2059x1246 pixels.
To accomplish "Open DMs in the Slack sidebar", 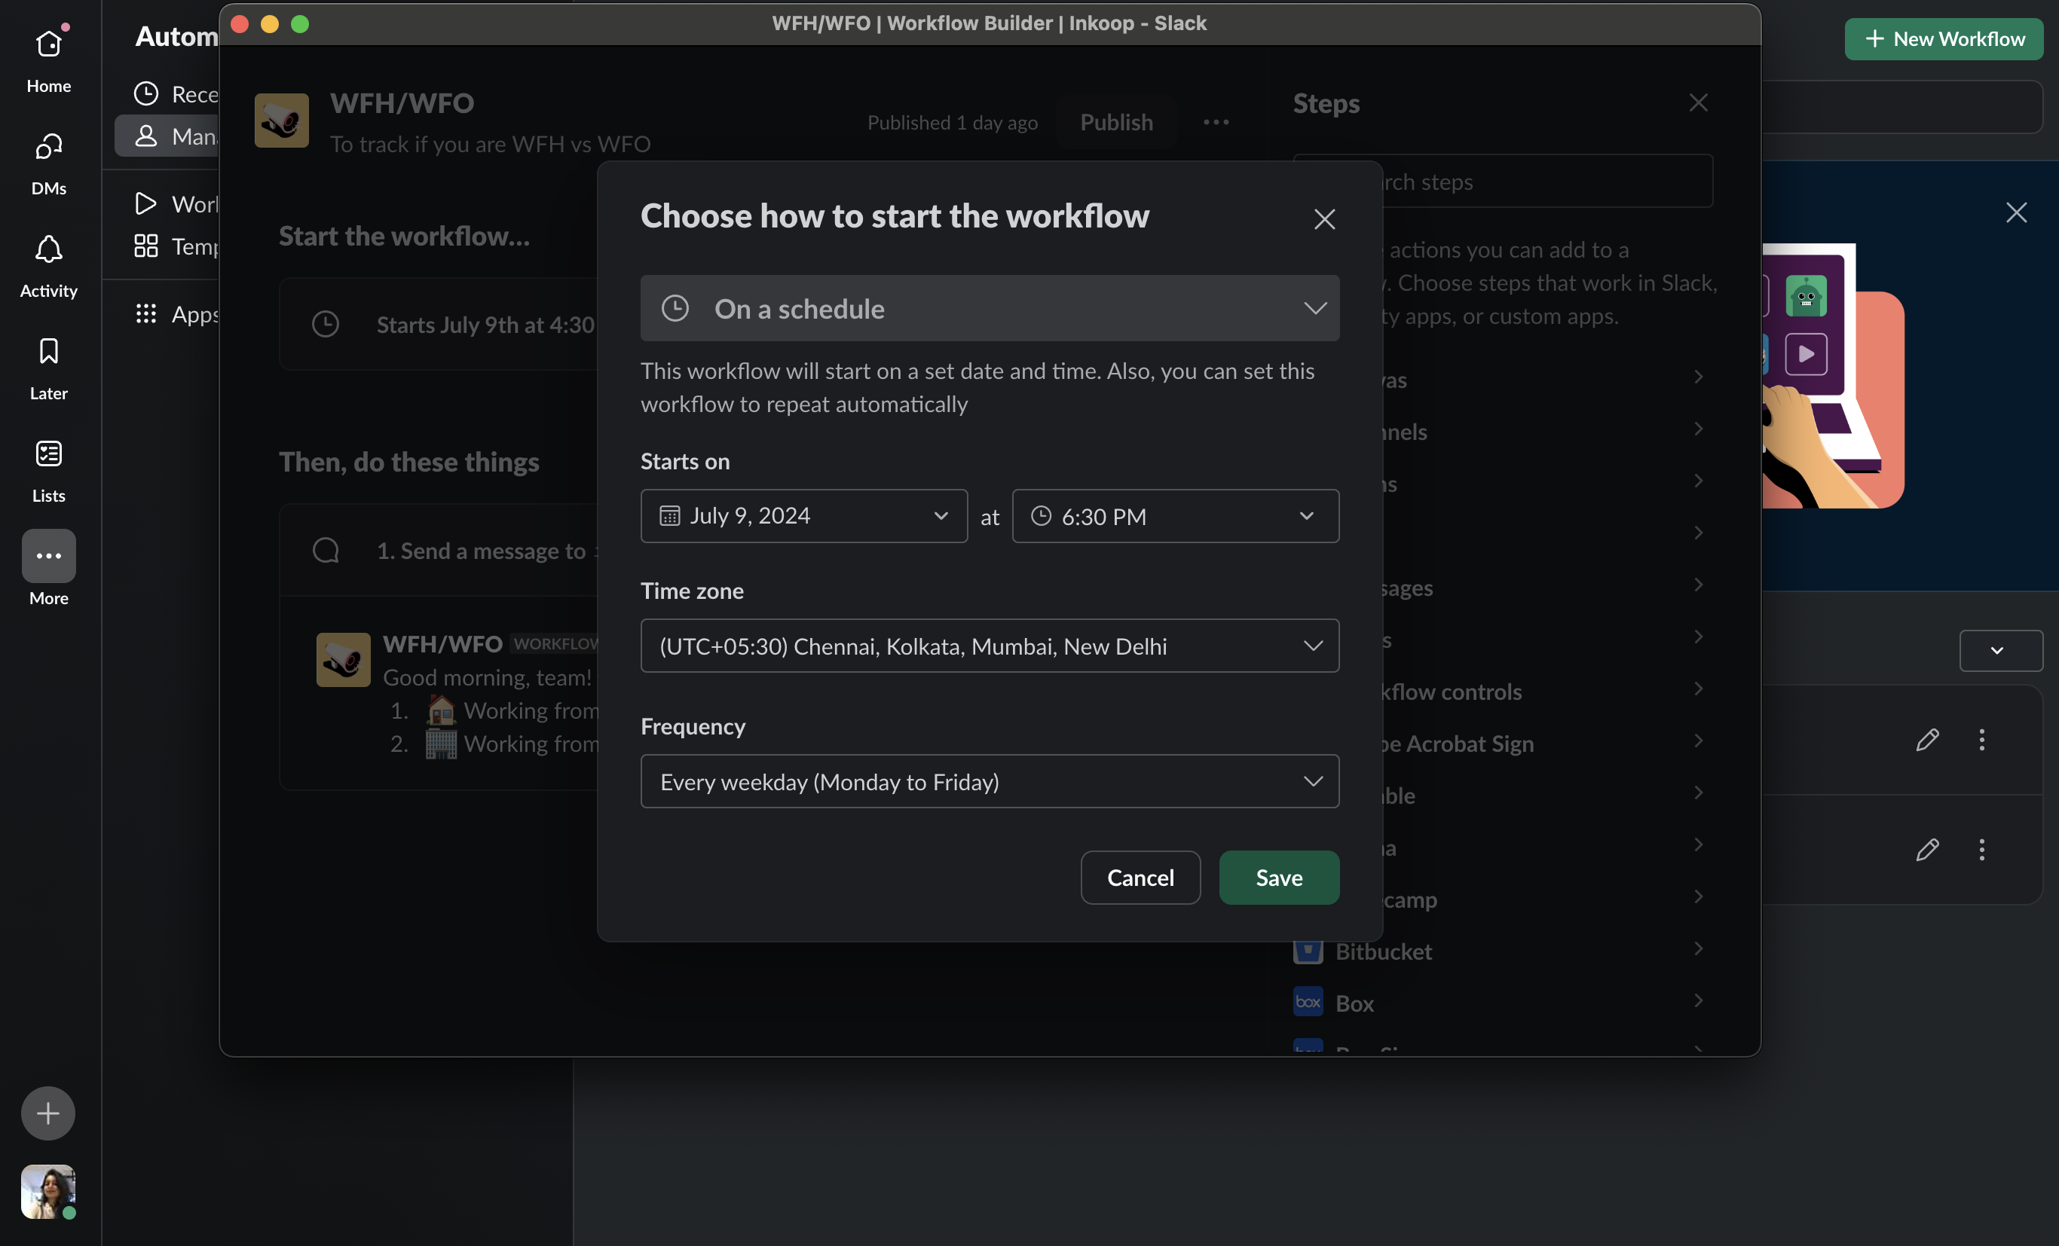I will pyautogui.click(x=48, y=163).
